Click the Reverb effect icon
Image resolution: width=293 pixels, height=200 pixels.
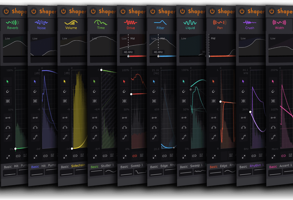(12, 22)
